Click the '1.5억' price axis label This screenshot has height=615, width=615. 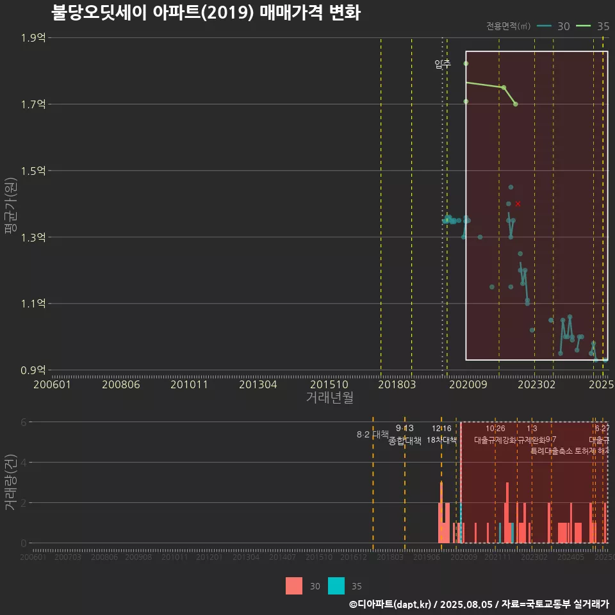[x=33, y=170]
